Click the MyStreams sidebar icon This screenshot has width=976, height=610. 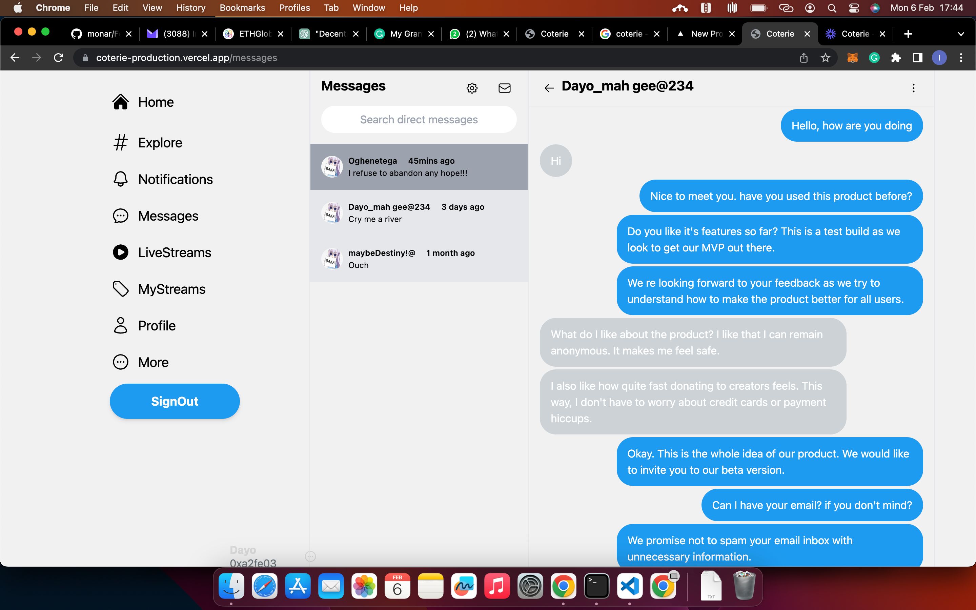(x=121, y=289)
